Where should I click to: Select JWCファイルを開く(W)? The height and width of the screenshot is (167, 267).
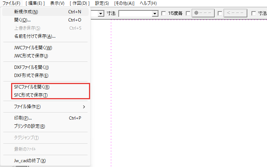(x=45, y=48)
